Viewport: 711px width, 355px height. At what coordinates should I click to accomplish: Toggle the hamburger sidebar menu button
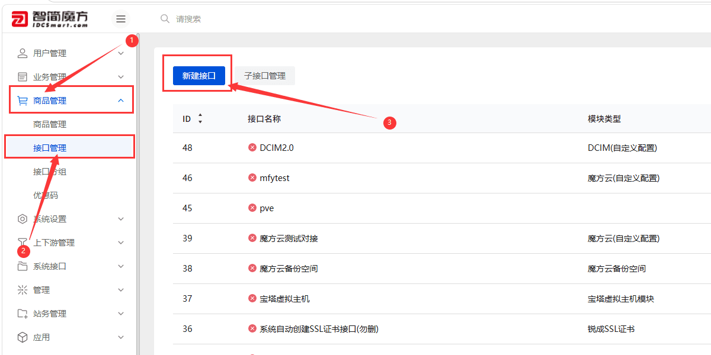pyautogui.click(x=121, y=19)
